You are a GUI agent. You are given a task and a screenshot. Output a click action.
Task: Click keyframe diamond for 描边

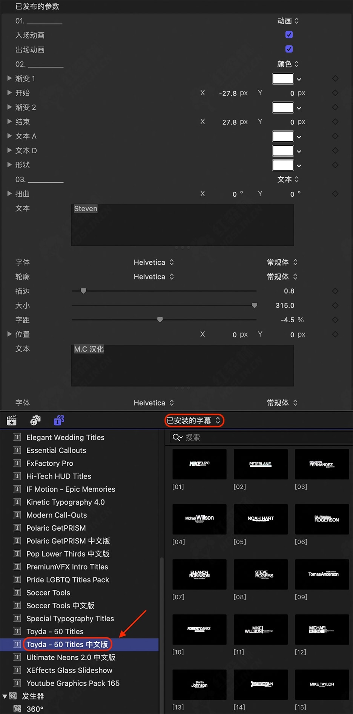335,291
